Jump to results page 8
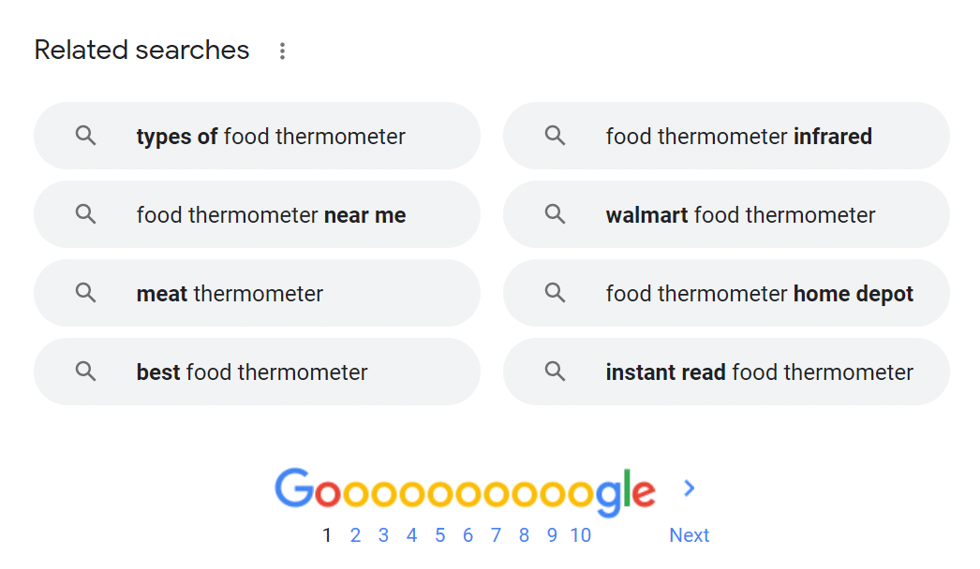 click(524, 535)
